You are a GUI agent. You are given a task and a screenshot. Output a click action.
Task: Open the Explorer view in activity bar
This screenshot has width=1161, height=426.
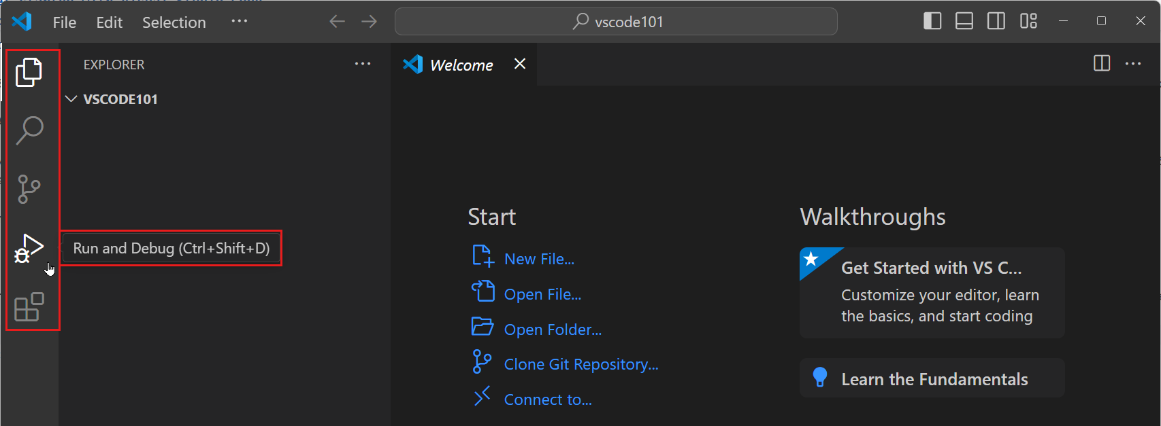(29, 72)
